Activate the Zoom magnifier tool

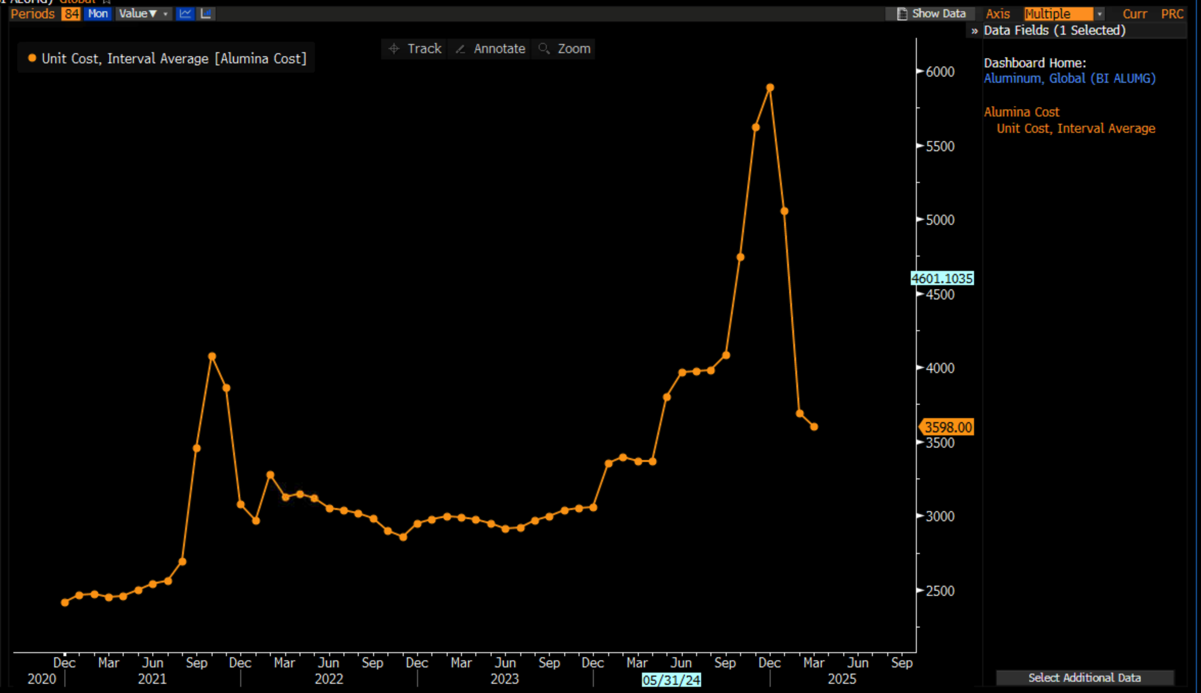[564, 49]
